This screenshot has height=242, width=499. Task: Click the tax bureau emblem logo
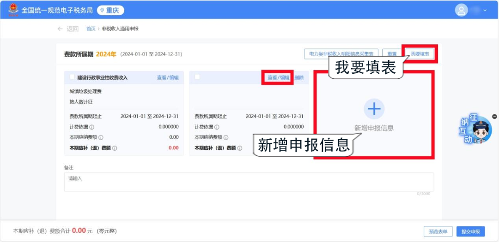click(13, 10)
